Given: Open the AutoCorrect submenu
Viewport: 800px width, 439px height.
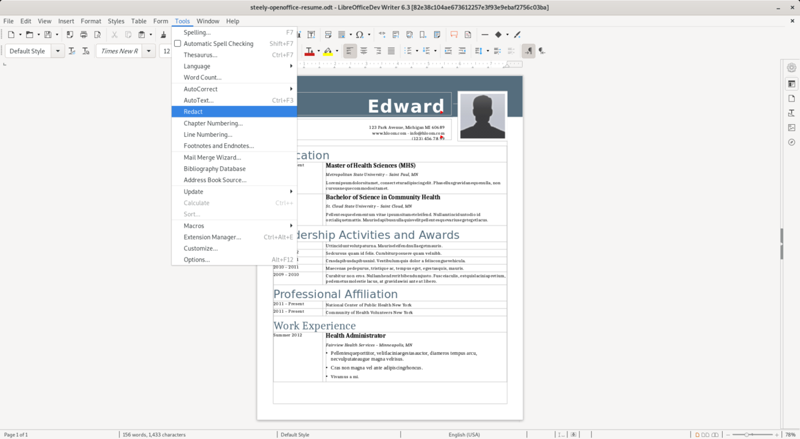Looking at the screenshot, I should [200, 89].
